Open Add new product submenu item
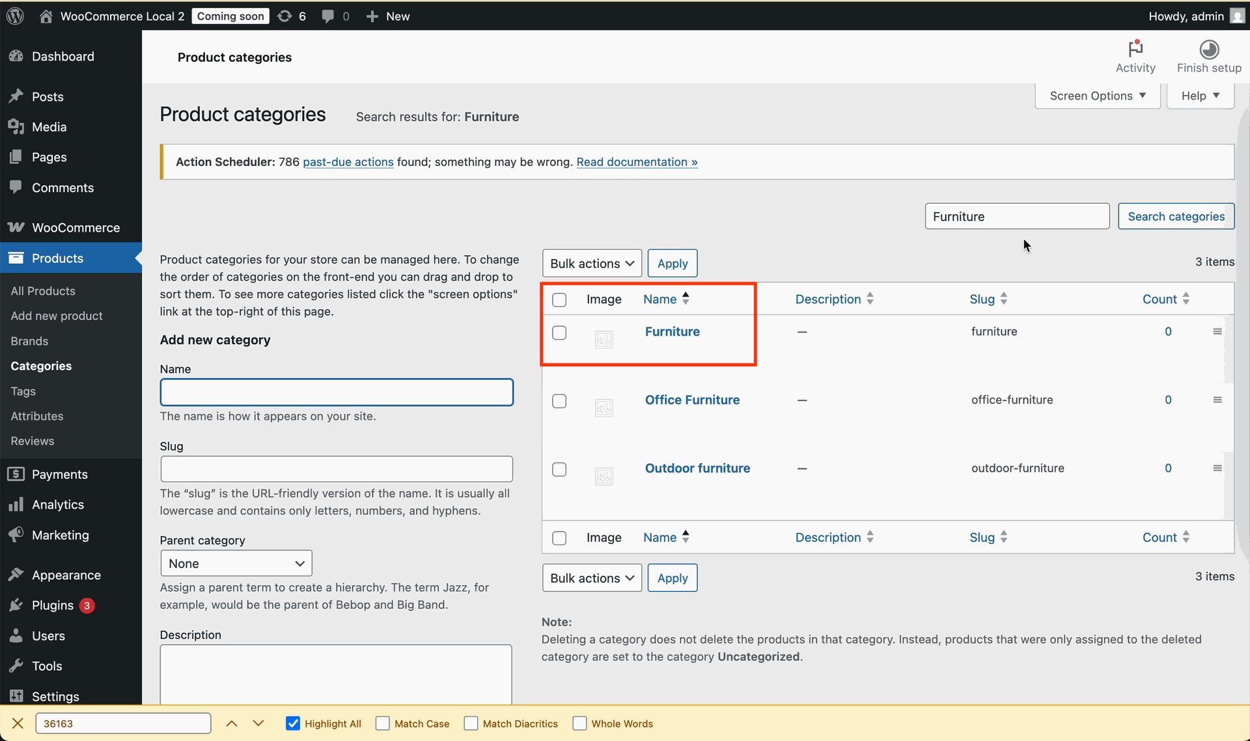 coord(57,316)
